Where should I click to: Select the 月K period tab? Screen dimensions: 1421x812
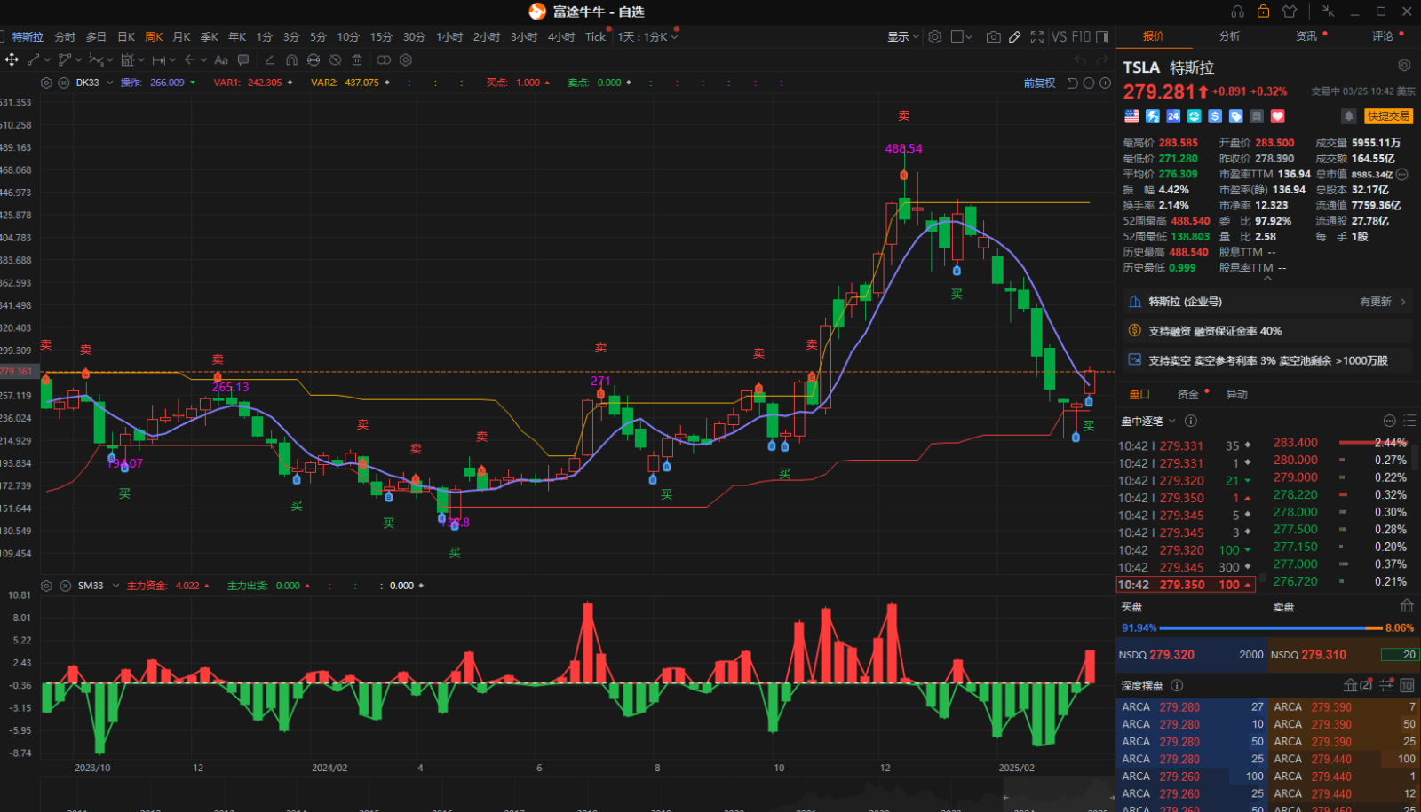point(181,36)
